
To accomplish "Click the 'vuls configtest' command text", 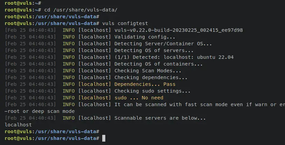I will tap(125, 23).
